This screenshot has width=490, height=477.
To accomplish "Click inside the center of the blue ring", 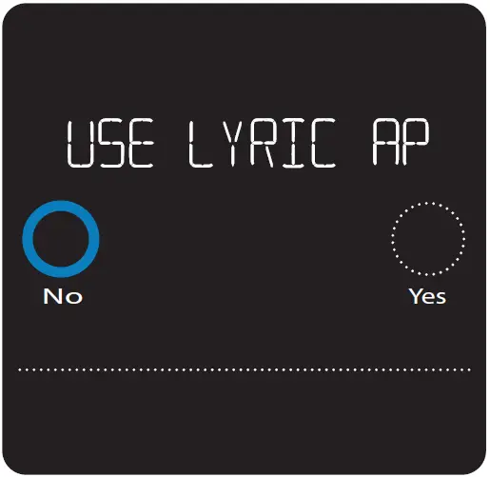I will coord(61,239).
